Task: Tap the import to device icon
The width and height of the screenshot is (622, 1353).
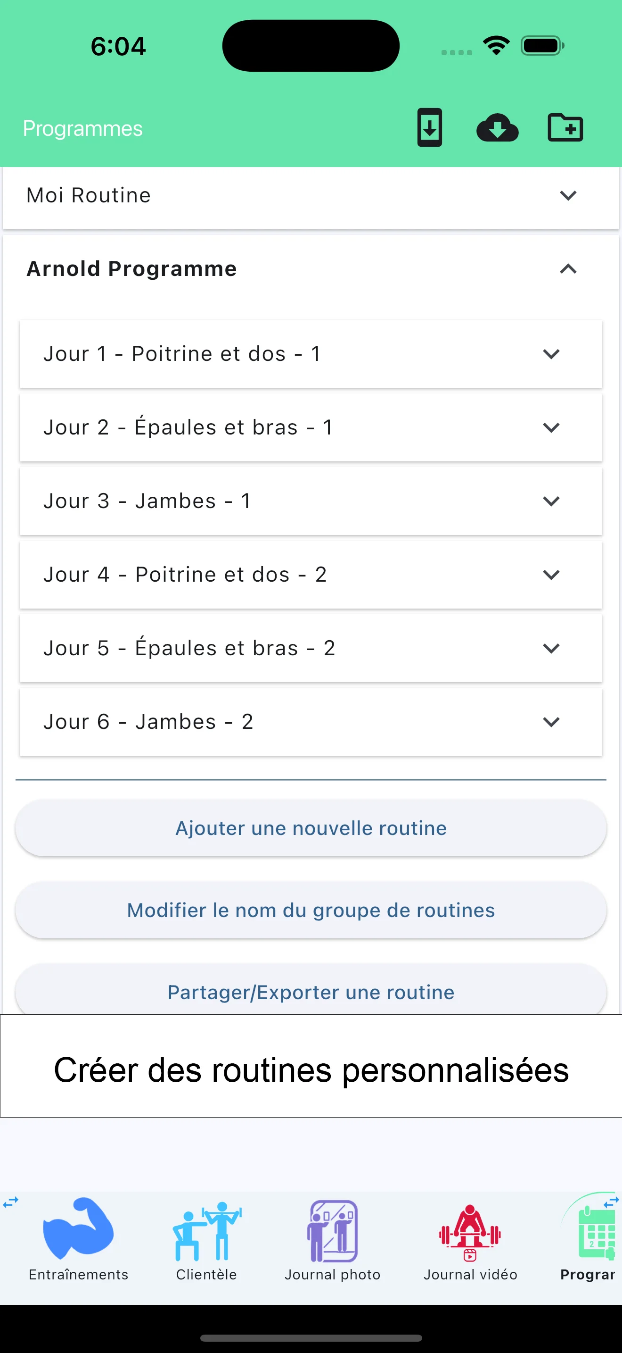Action: coord(430,128)
